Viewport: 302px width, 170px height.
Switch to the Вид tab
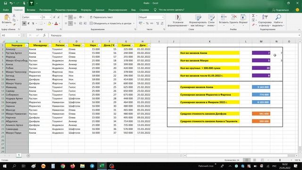pyautogui.click(x=133, y=10)
